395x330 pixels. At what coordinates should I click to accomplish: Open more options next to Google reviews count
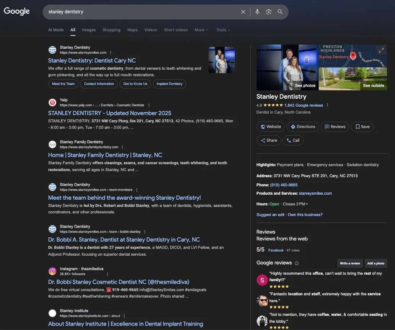pyautogui.click(x=328, y=105)
